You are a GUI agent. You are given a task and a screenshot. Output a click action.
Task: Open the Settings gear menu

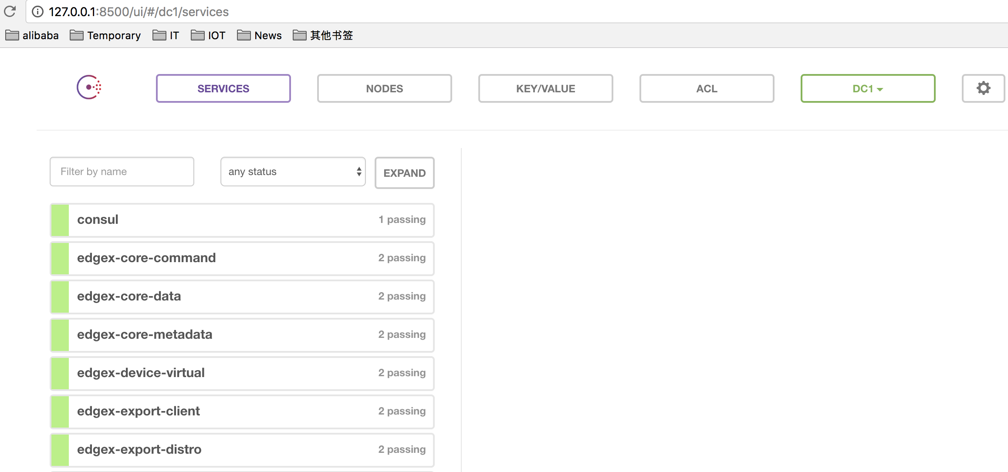984,88
